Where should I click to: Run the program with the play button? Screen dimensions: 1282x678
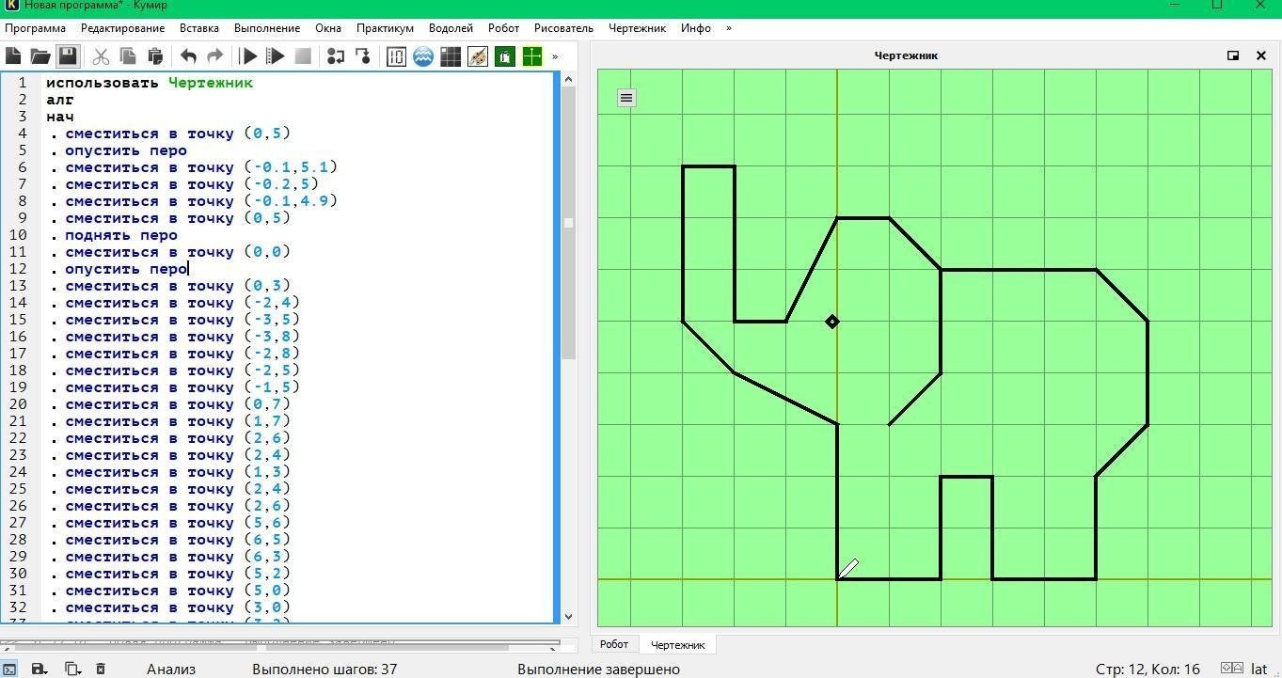[x=249, y=56]
